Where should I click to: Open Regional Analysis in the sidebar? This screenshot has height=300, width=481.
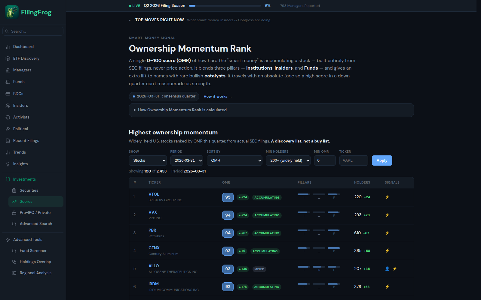(36, 273)
